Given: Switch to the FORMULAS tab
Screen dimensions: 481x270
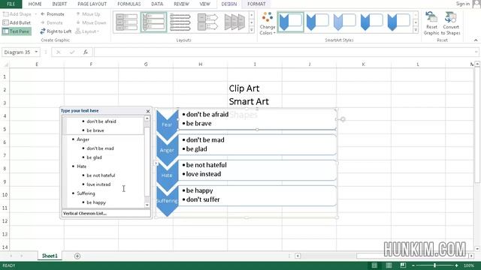Looking at the screenshot, I should [129, 4].
